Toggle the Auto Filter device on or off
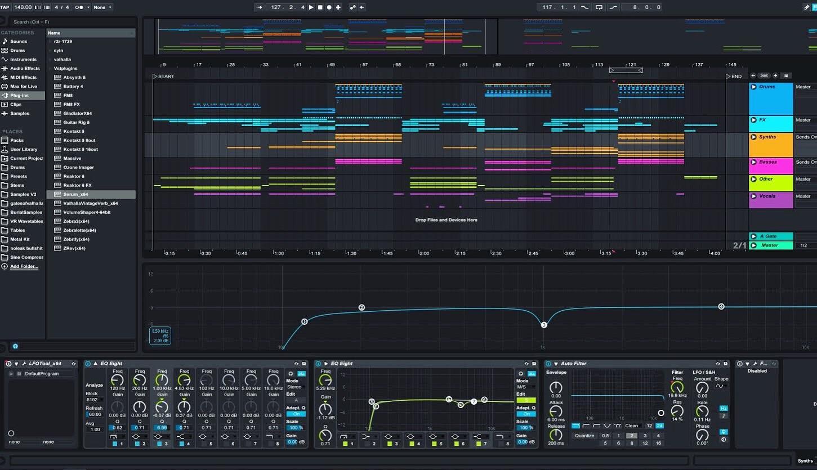This screenshot has width=817, height=470. [x=548, y=363]
